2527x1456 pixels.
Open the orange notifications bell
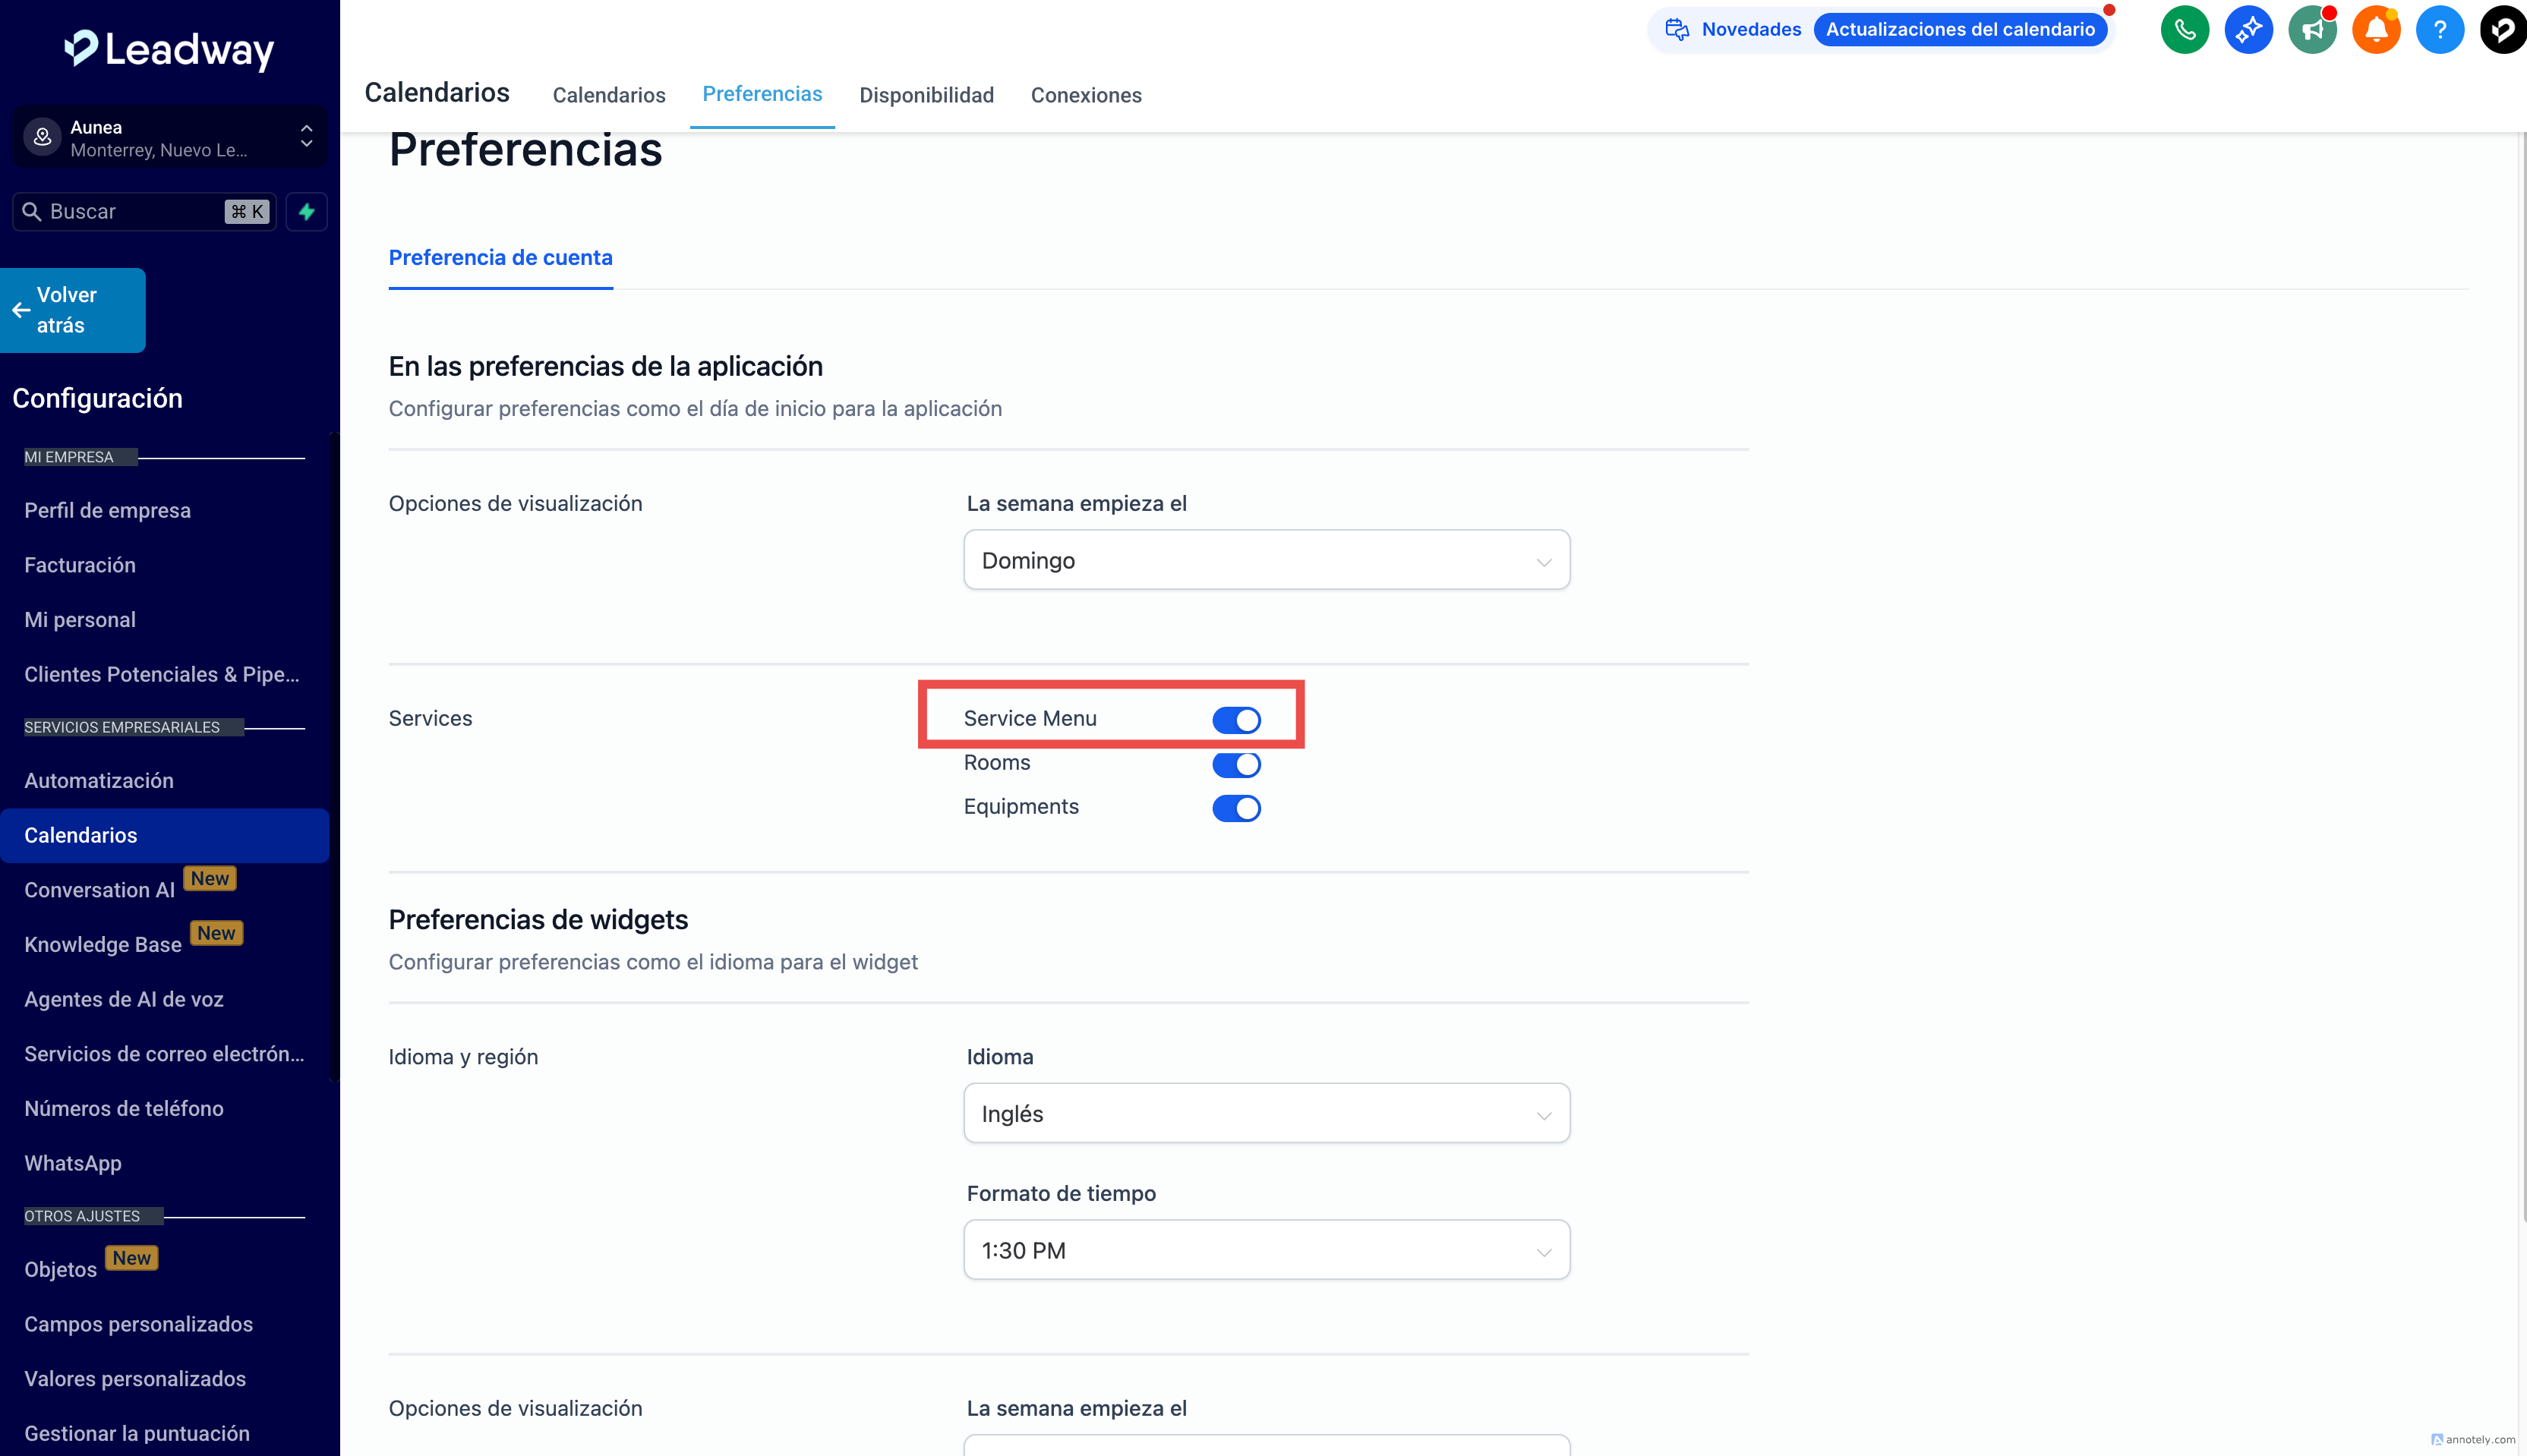tap(2376, 30)
